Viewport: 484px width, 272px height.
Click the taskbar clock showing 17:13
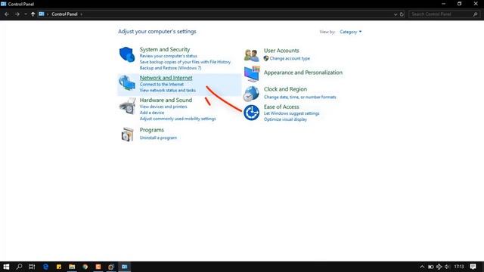tap(459, 267)
